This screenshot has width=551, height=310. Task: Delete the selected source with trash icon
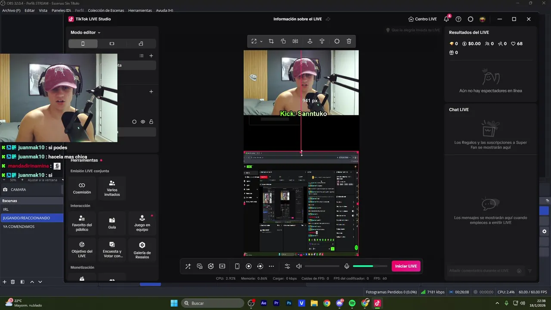coord(349,41)
